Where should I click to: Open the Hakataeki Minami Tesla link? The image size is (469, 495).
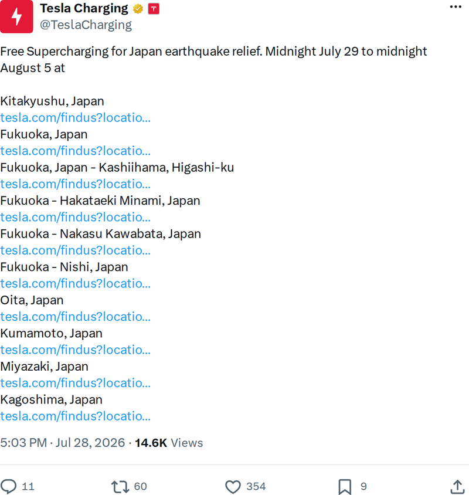[x=76, y=217]
